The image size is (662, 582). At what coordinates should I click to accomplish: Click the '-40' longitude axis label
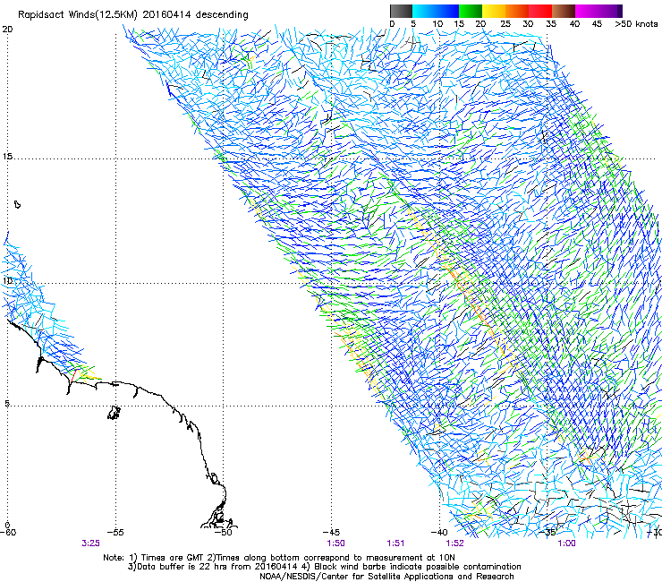pos(439,533)
